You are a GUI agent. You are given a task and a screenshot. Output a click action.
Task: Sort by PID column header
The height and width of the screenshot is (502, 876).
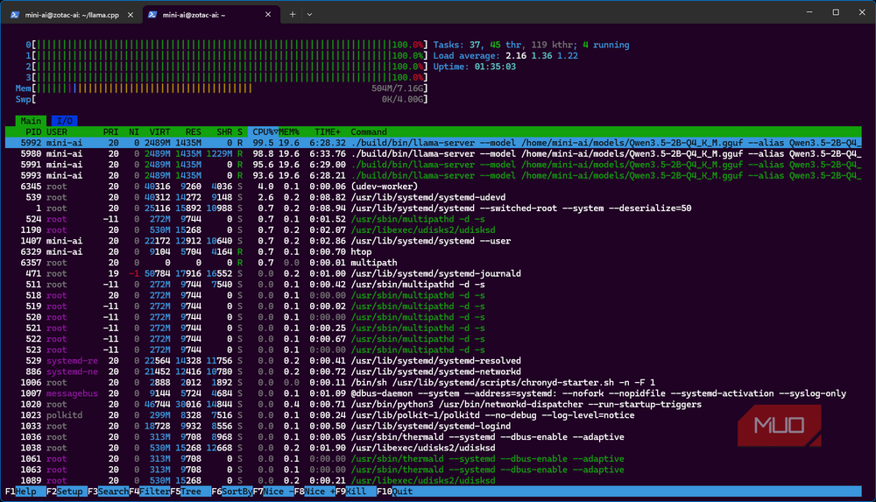pyautogui.click(x=33, y=132)
